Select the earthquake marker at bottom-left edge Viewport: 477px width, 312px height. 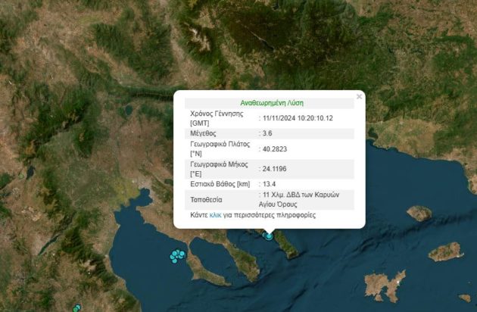click(x=76, y=308)
